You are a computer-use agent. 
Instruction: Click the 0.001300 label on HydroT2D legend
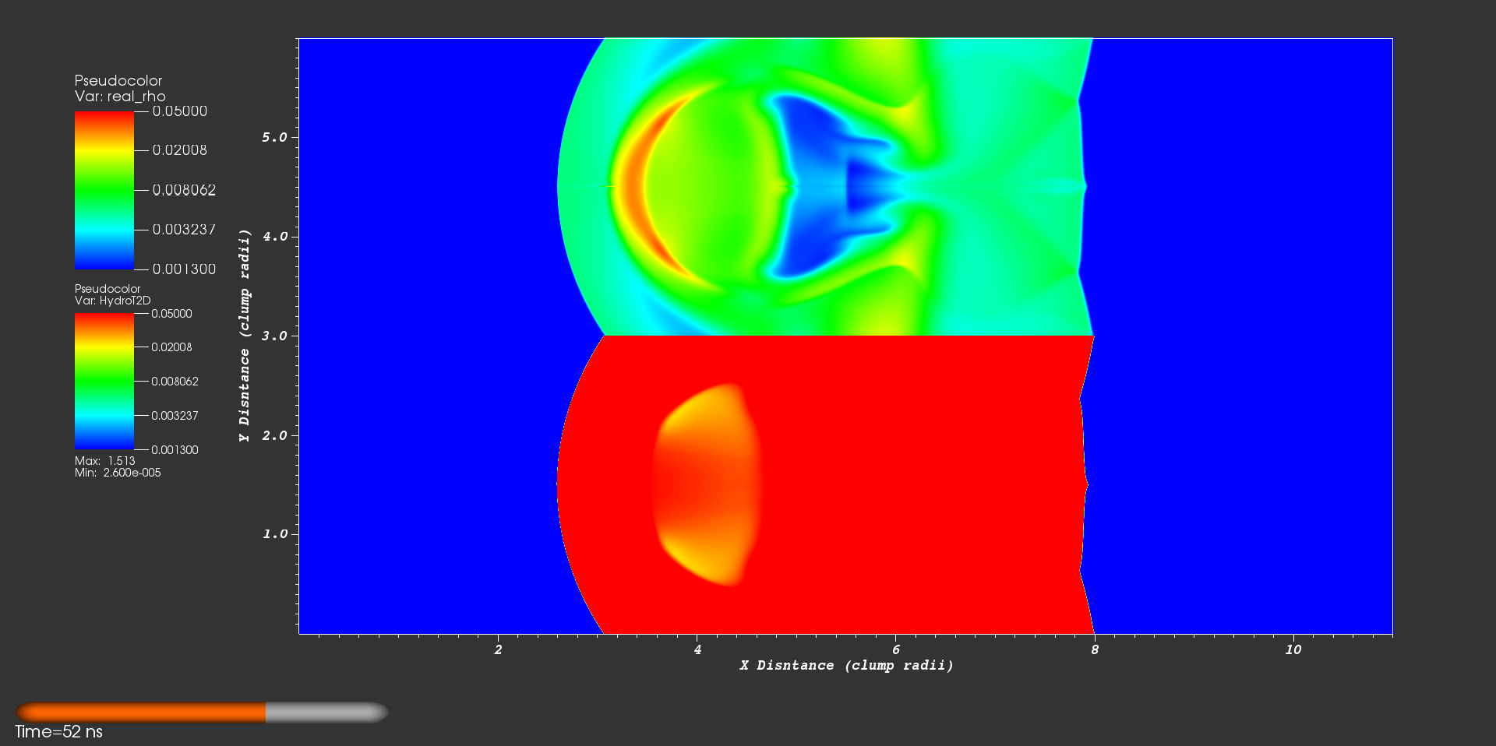pyautogui.click(x=175, y=450)
